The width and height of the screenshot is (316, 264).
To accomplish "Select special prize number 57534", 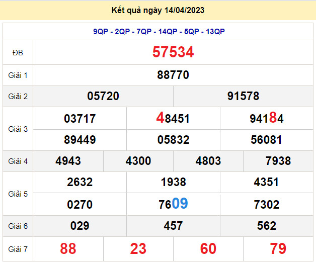I will pos(173,52).
